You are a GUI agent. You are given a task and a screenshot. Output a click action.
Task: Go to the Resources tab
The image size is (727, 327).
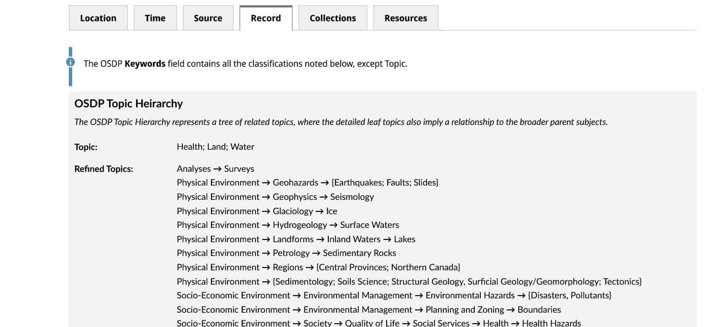[x=406, y=18]
